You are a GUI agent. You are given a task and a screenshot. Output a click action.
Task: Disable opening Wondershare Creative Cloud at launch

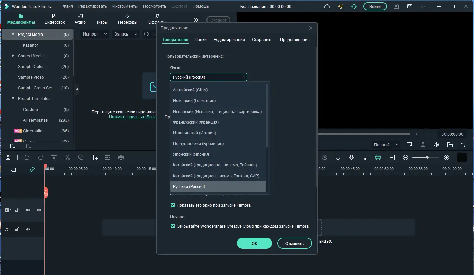coord(172,226)
